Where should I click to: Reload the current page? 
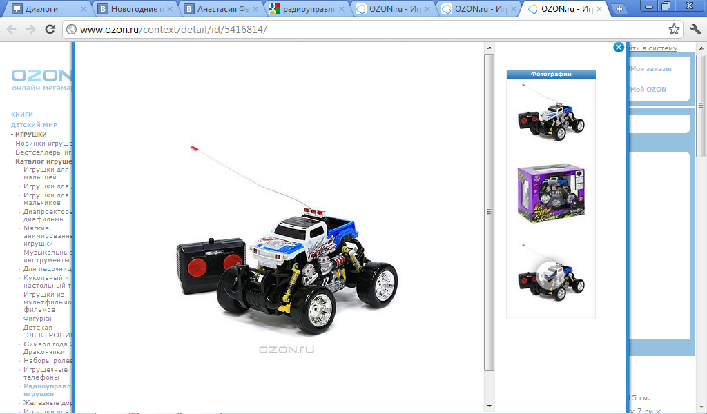point(50,29)
